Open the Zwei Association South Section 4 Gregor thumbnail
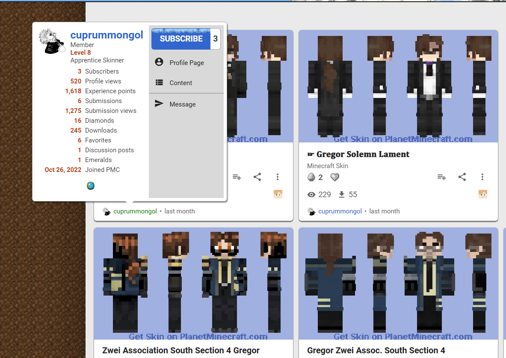 pyautogui.click(x=194, y=284)
